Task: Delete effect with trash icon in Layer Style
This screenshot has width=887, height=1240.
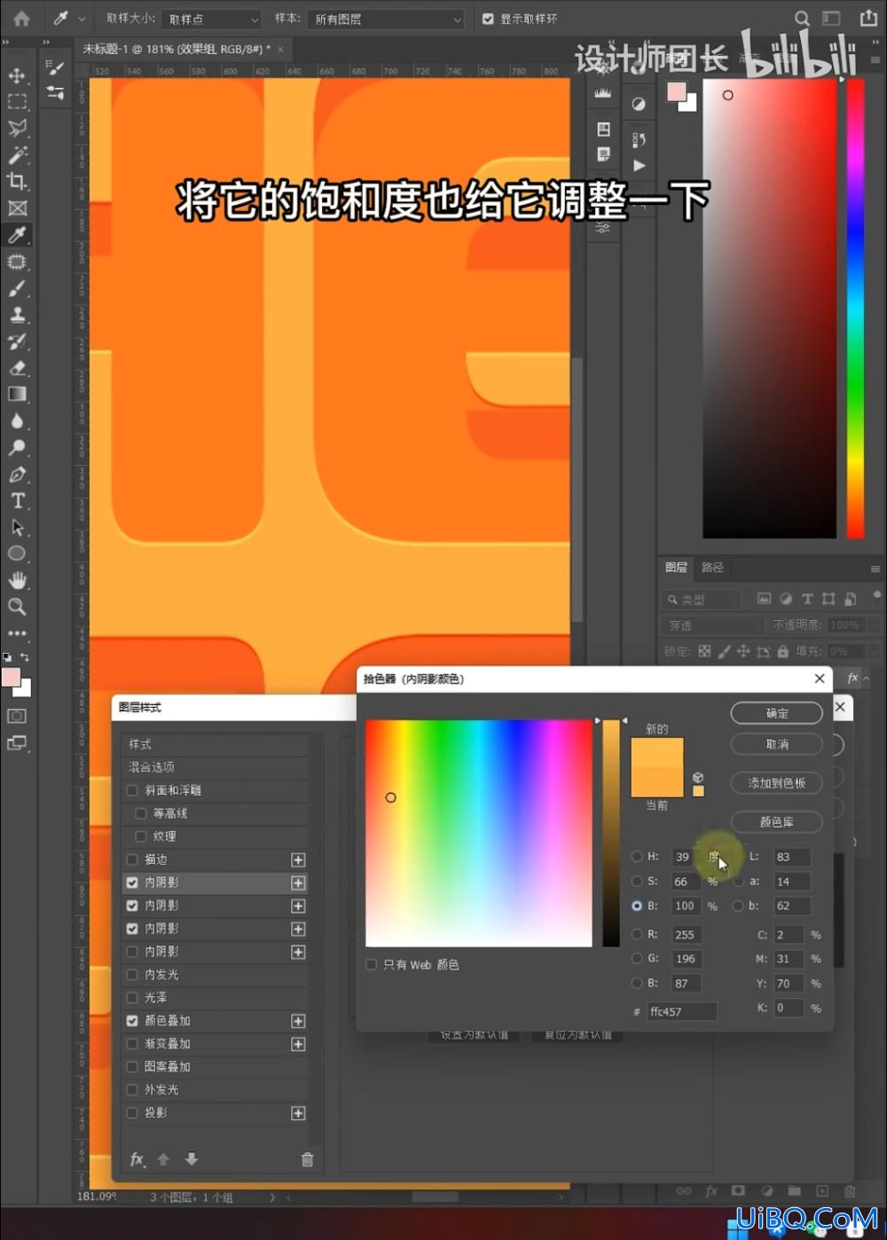Action: [x=307, y=1159]
